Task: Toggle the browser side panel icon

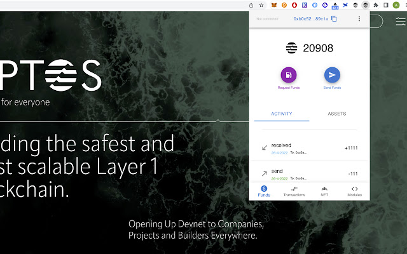Action: pyautogui.click(x=386, y=5)
